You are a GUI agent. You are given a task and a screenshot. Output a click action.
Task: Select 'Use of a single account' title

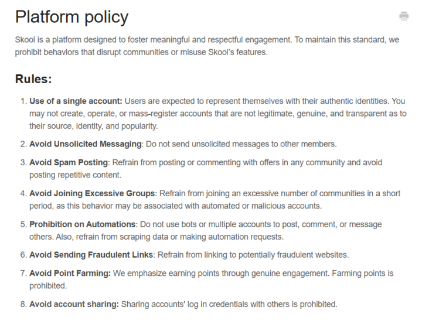coord(76,101)
